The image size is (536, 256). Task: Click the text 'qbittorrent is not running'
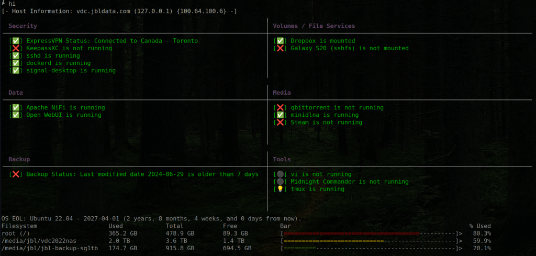coord(337,107)
